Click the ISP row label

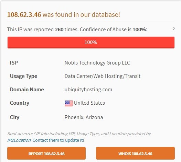point(14,63)
